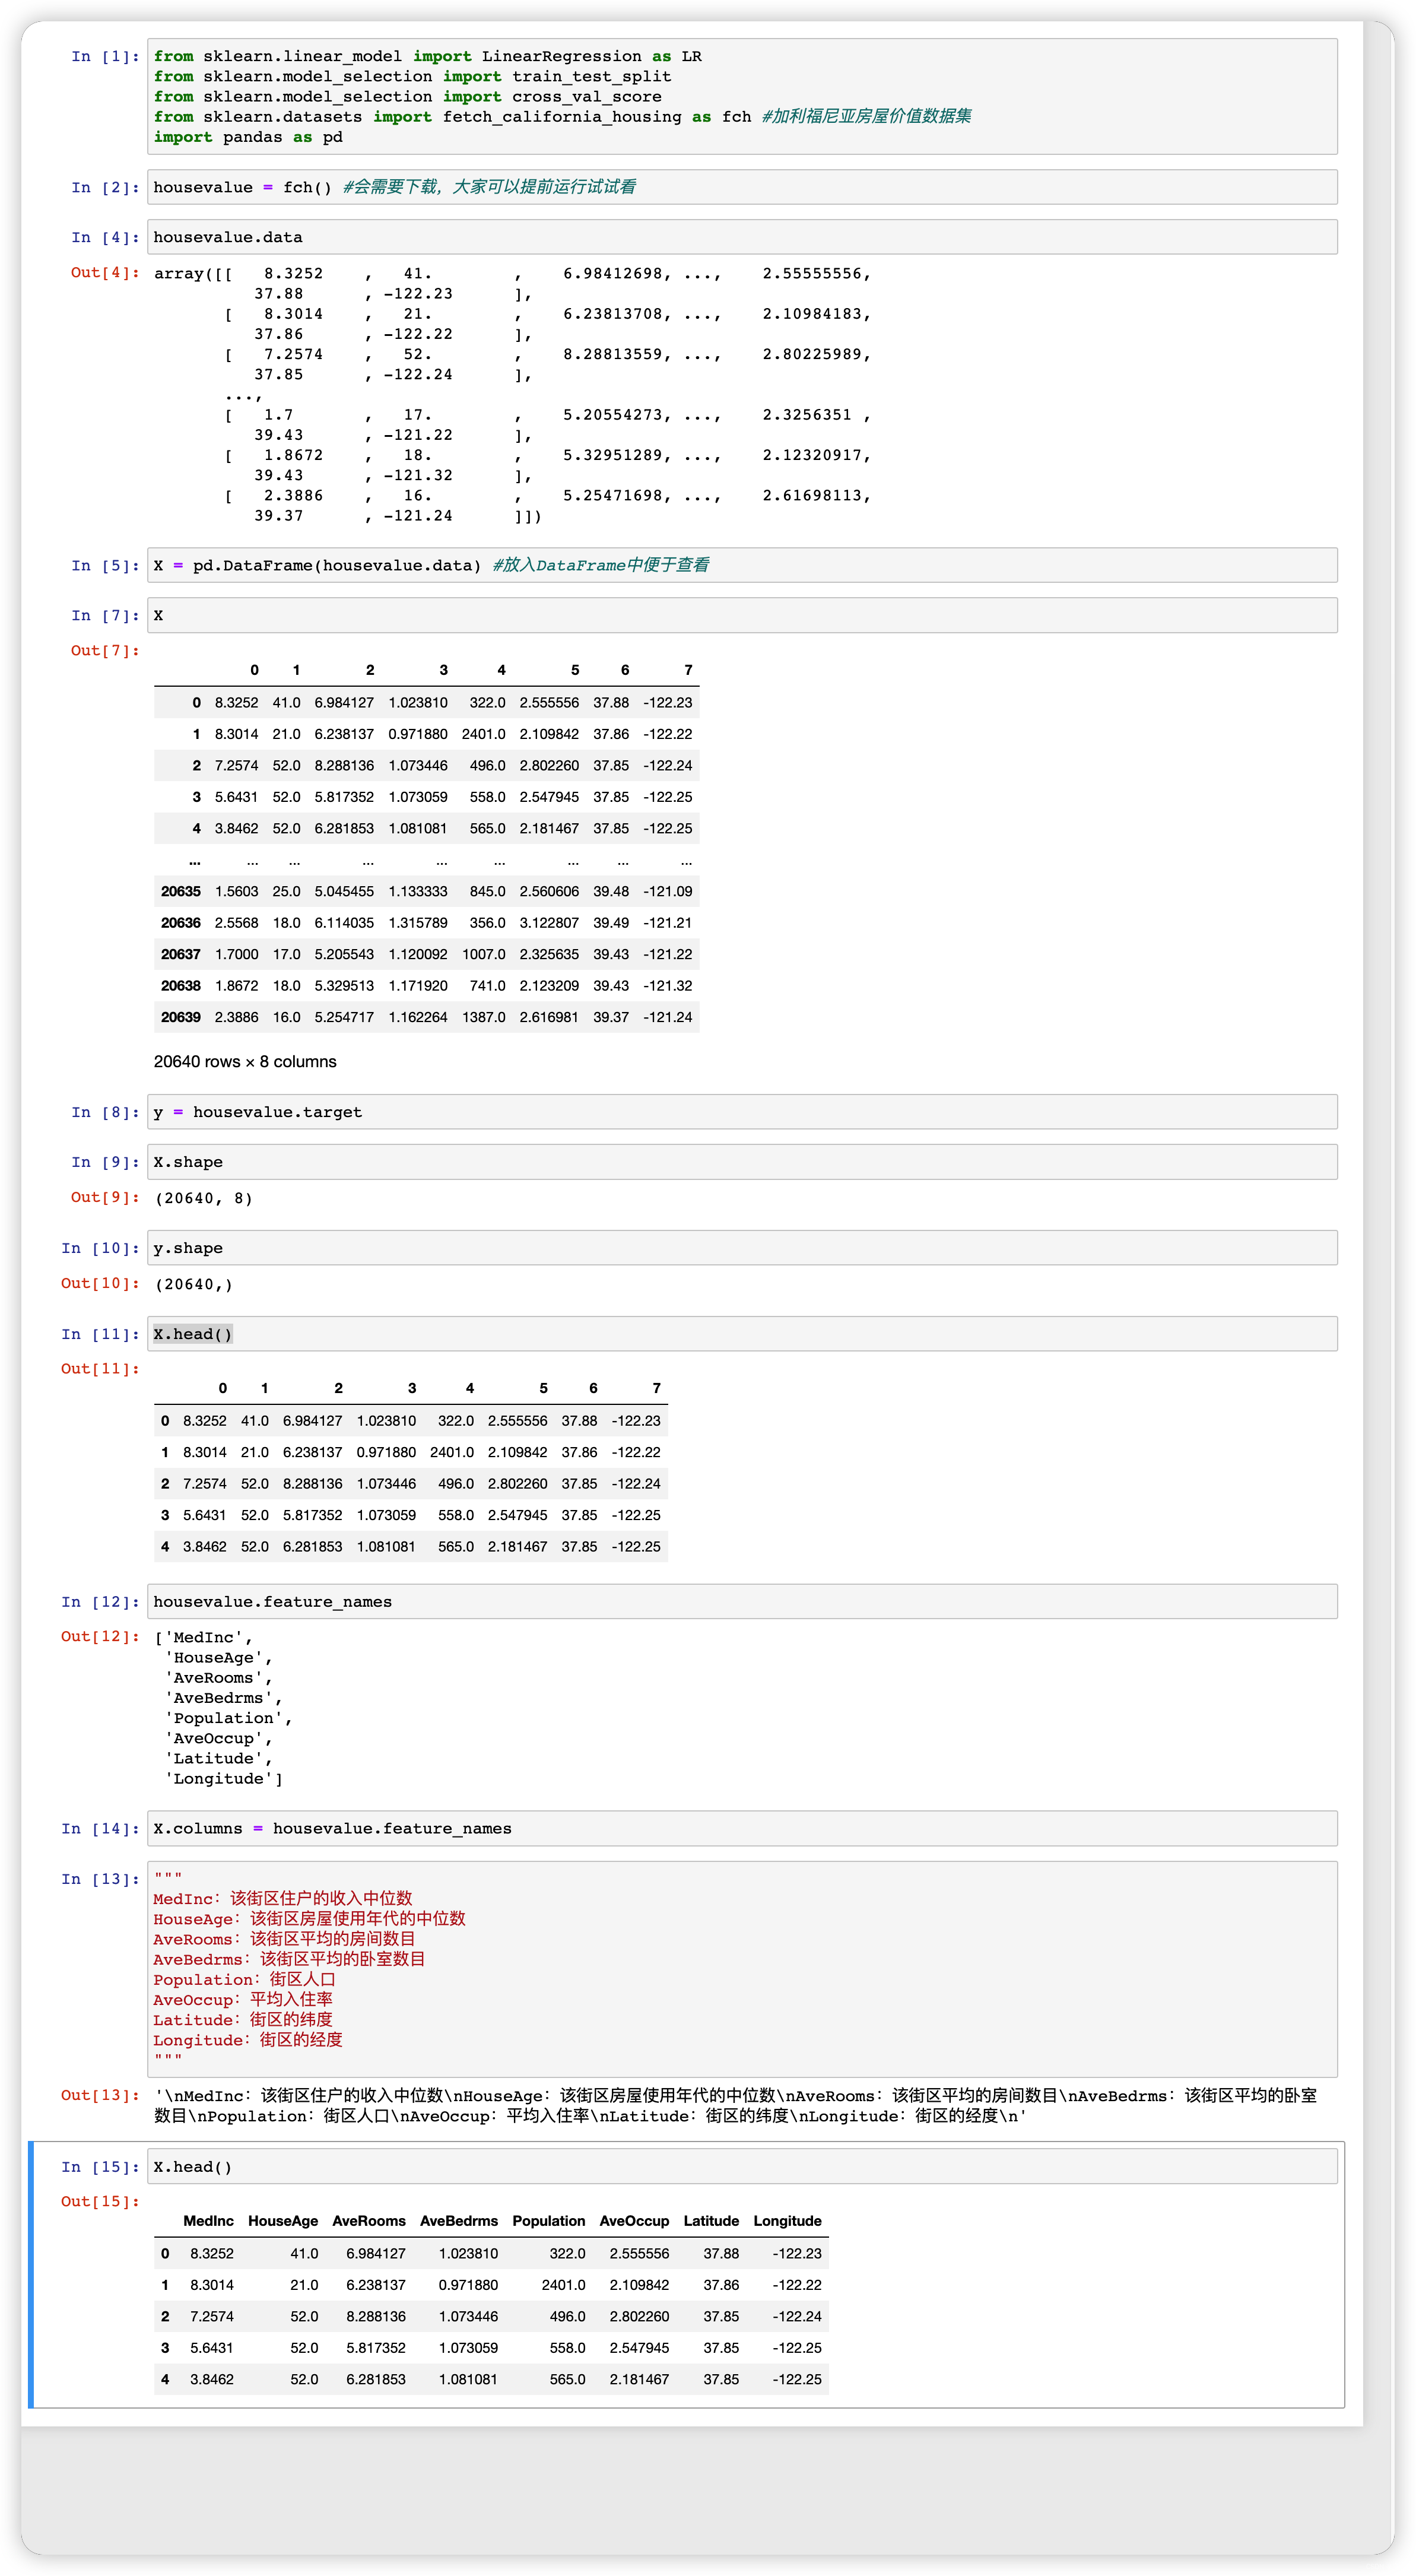1416x2576 pixels.
Task: Click the imports code cell In [1]
Action: point(742,96)
